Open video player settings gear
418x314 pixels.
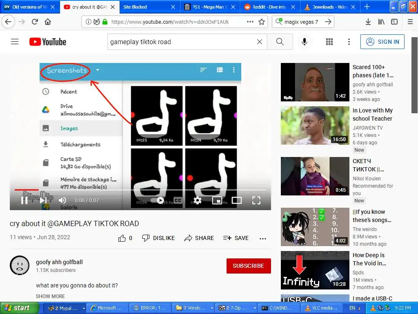coord(197,200)
